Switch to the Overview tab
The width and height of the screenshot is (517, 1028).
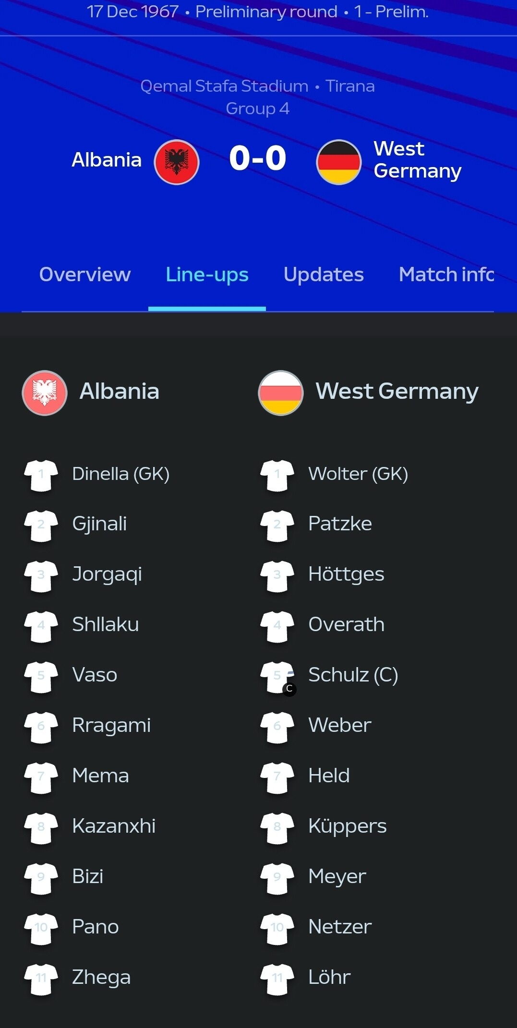click(85, 275)
